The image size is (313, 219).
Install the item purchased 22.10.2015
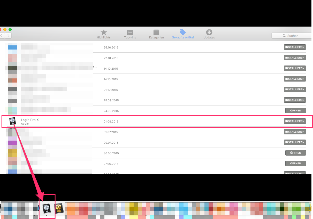[x=295, y=58]
